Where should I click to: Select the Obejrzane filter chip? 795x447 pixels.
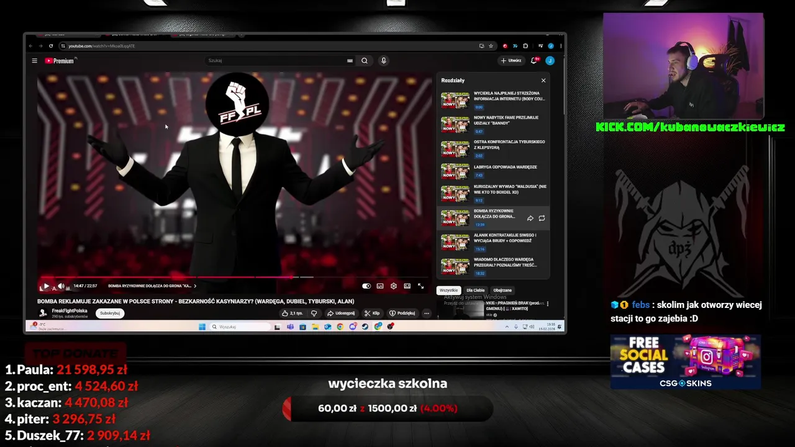[x=502, y=291]
